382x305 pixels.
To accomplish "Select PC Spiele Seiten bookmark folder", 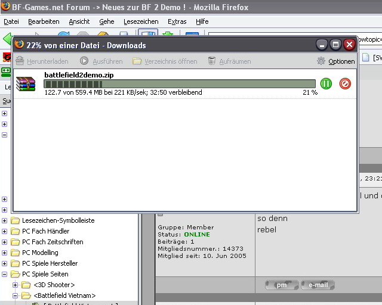I will pos(40,274).
